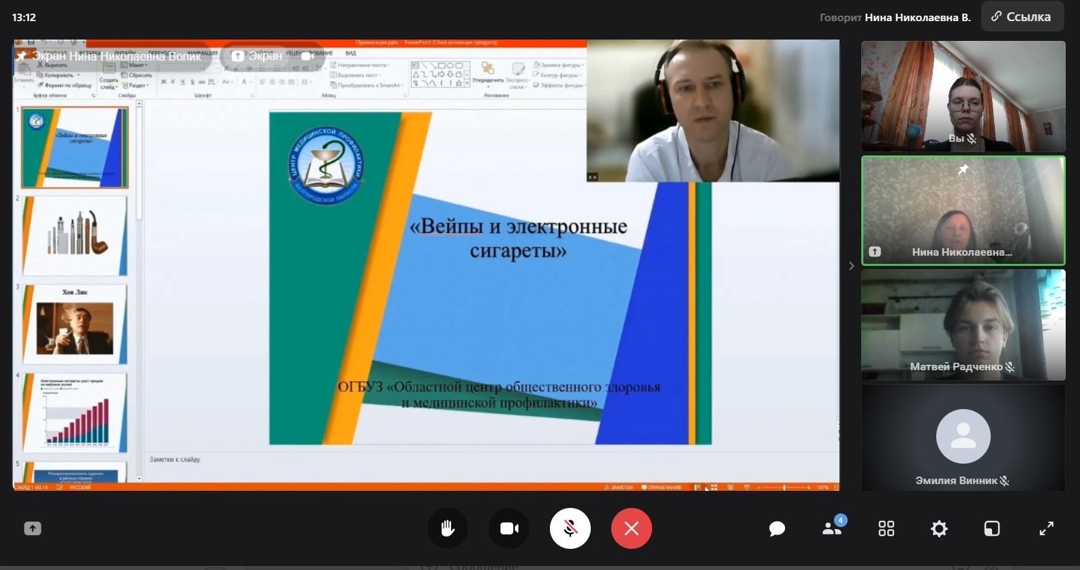Click the picture-in-picture layout icon
The width and height of the screenshot is (1080, 570).
[992, 528]
